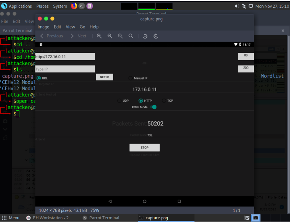Click the volume speaker icon
Image resolution: width=290 pixels, height=222 pixels.
237,6
